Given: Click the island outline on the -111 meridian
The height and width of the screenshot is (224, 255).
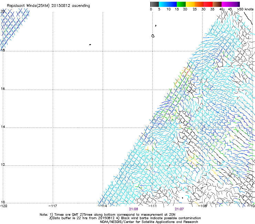Looking at the screenshot, I should (153, 36).
